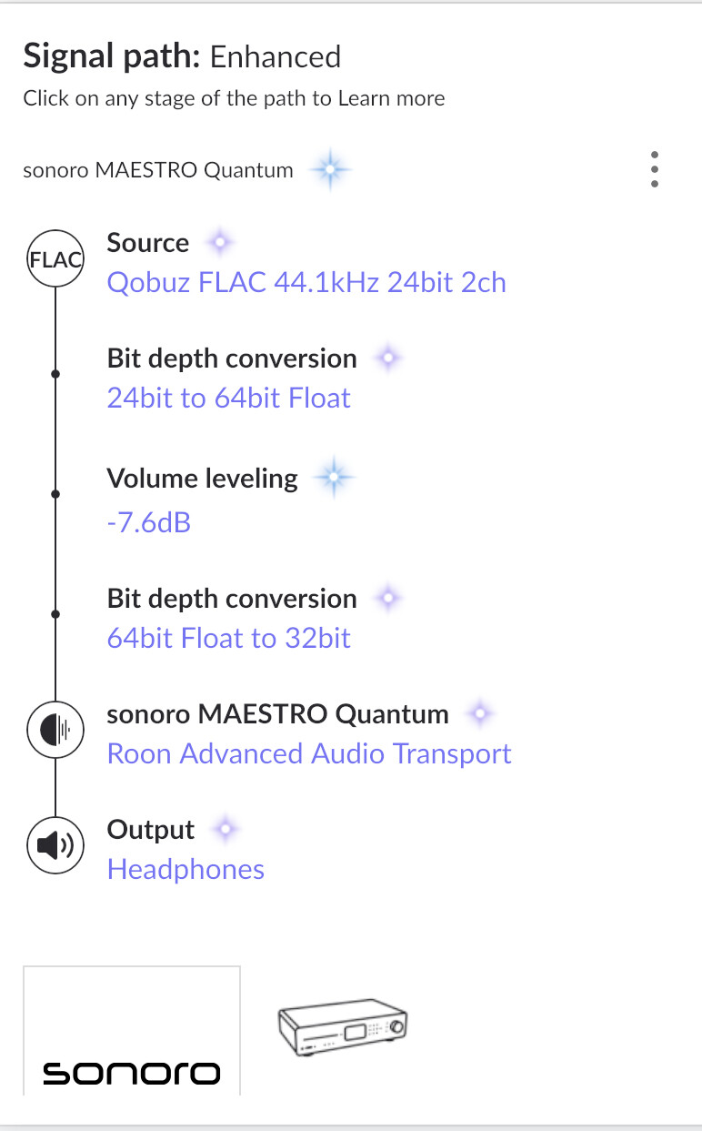The image size is (702, 1131).
Task: Select the -7.6dB volume leveling value
Action: pos(148,522)
